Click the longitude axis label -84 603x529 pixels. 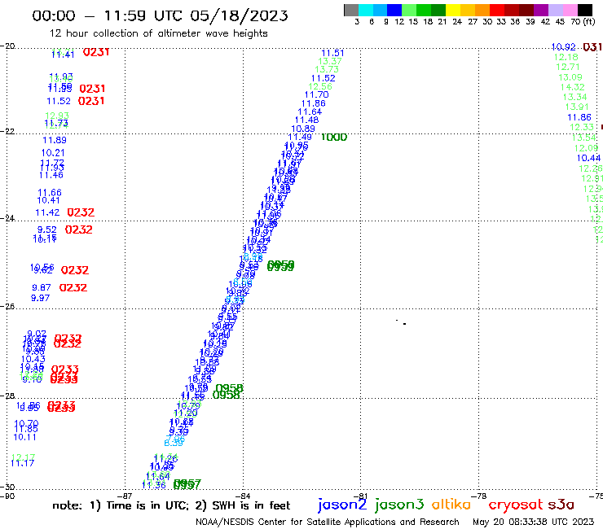pyautogui.click(x=243, y=496)
